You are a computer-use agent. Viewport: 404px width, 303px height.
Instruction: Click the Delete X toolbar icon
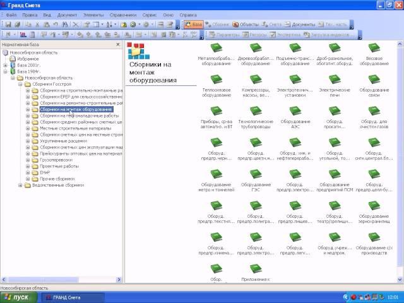(x=76, y=25)
